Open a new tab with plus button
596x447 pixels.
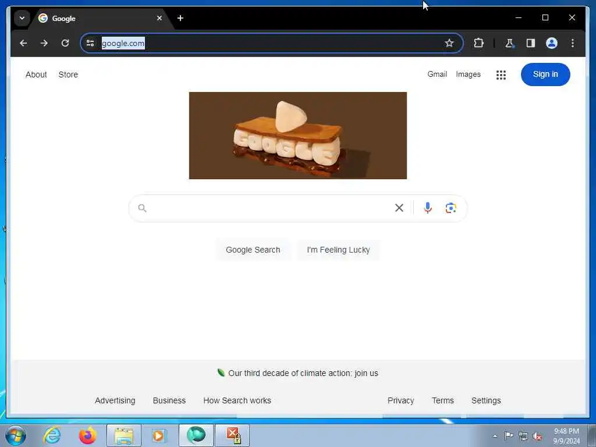coord(180,18)
